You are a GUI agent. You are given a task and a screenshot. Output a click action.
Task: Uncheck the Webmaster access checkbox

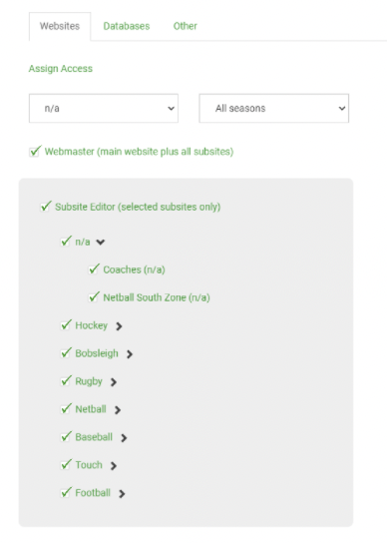click(x=35, y=152)
